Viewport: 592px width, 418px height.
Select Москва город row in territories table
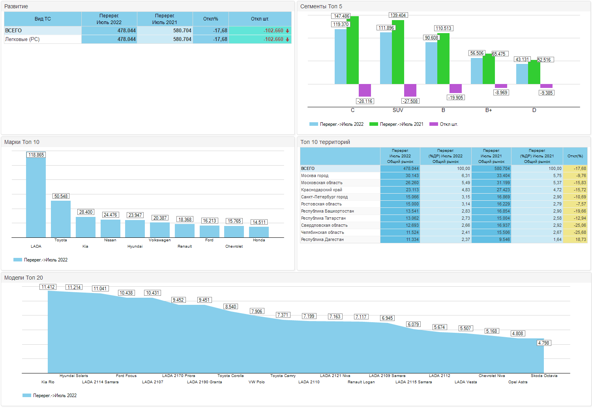point(444,175)
